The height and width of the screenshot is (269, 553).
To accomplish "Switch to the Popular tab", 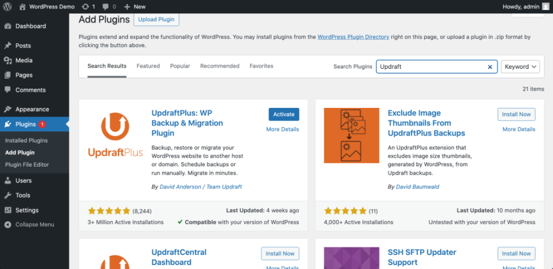I will click(x=180, y=66).
